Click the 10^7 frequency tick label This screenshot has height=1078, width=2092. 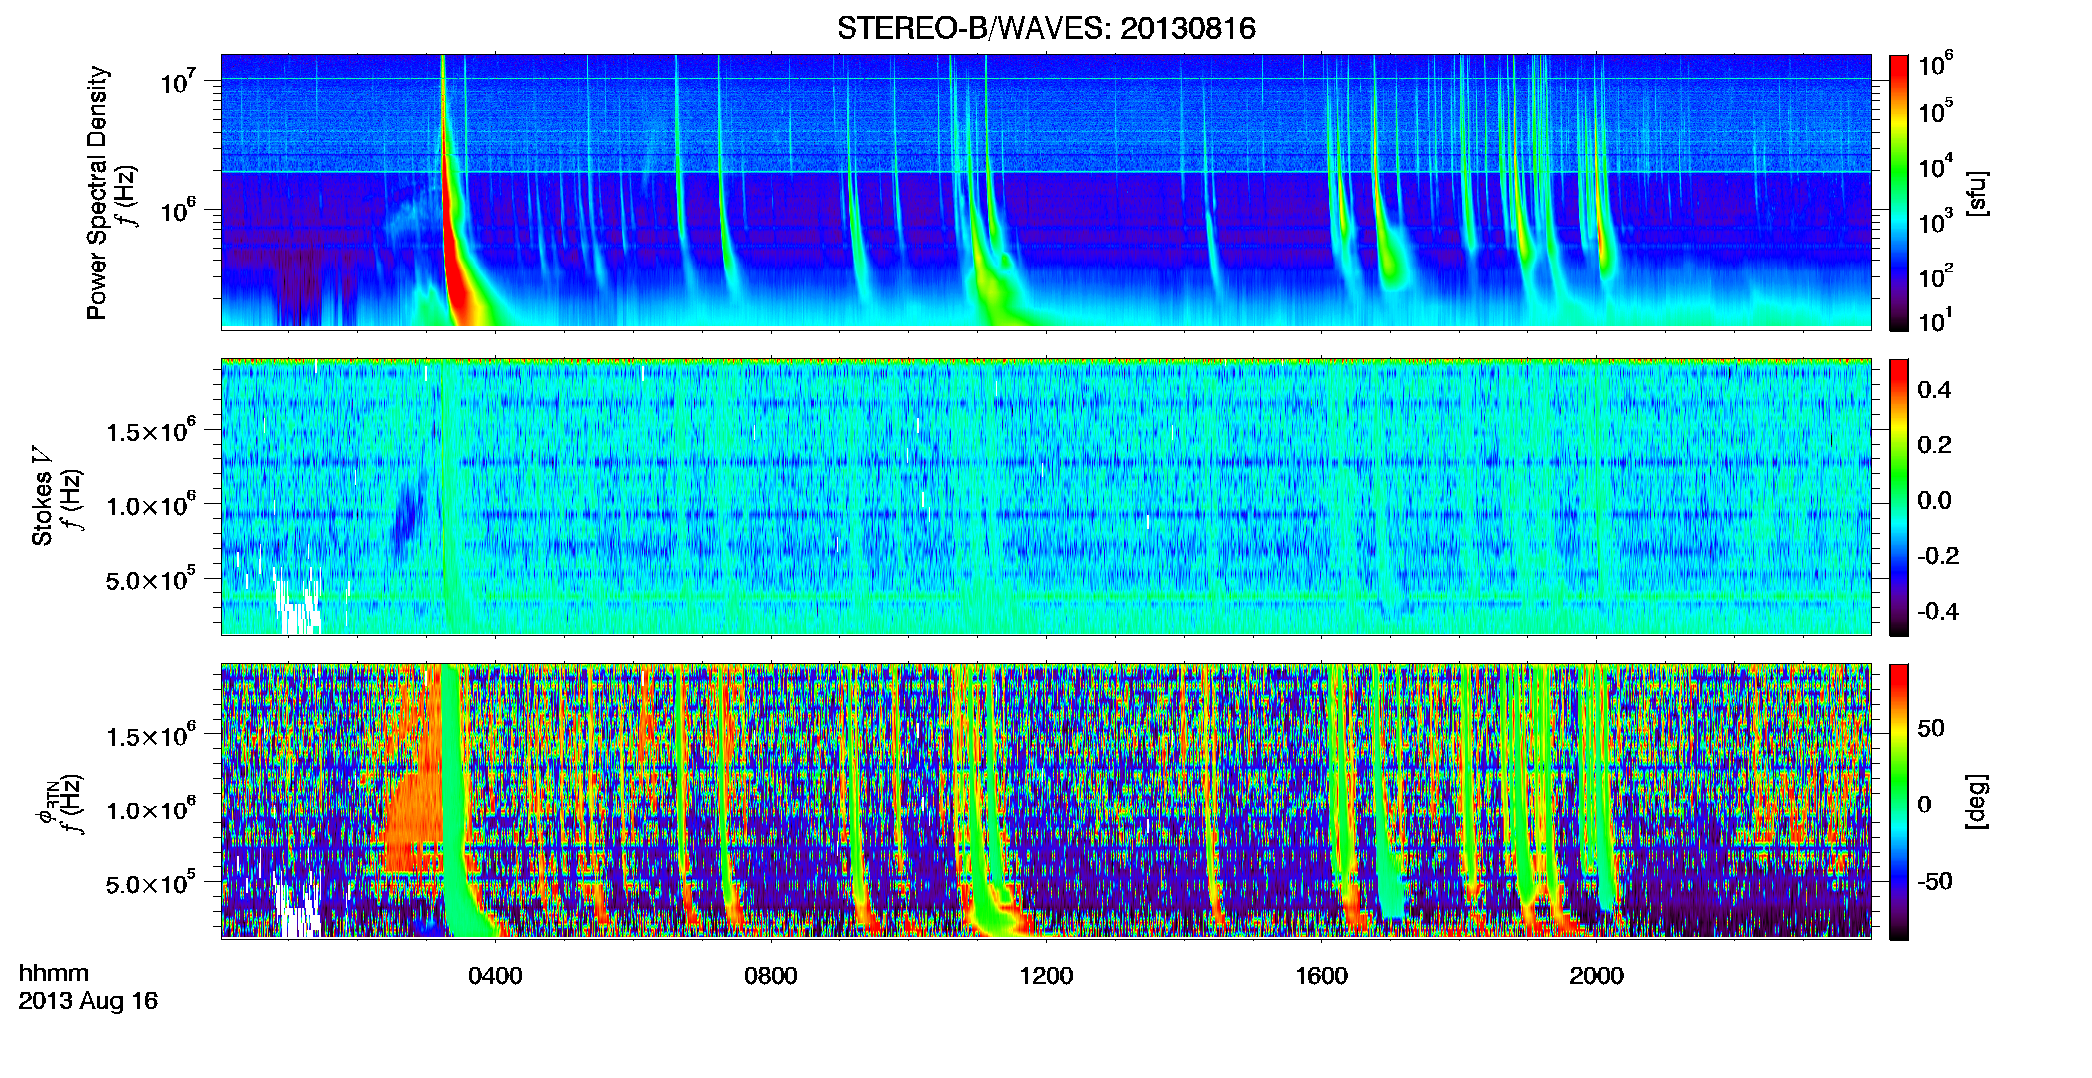tap(177, 80)
